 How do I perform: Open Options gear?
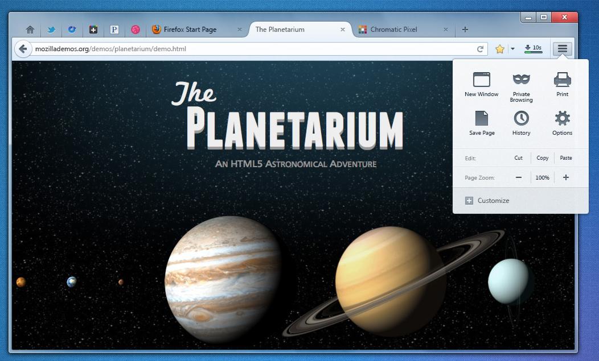pos(563,123)
